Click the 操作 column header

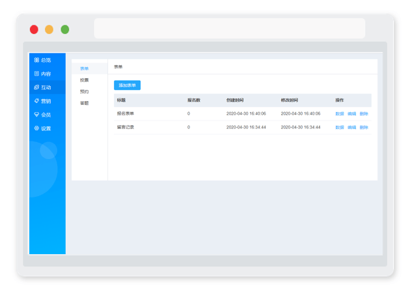coord(340,100)
